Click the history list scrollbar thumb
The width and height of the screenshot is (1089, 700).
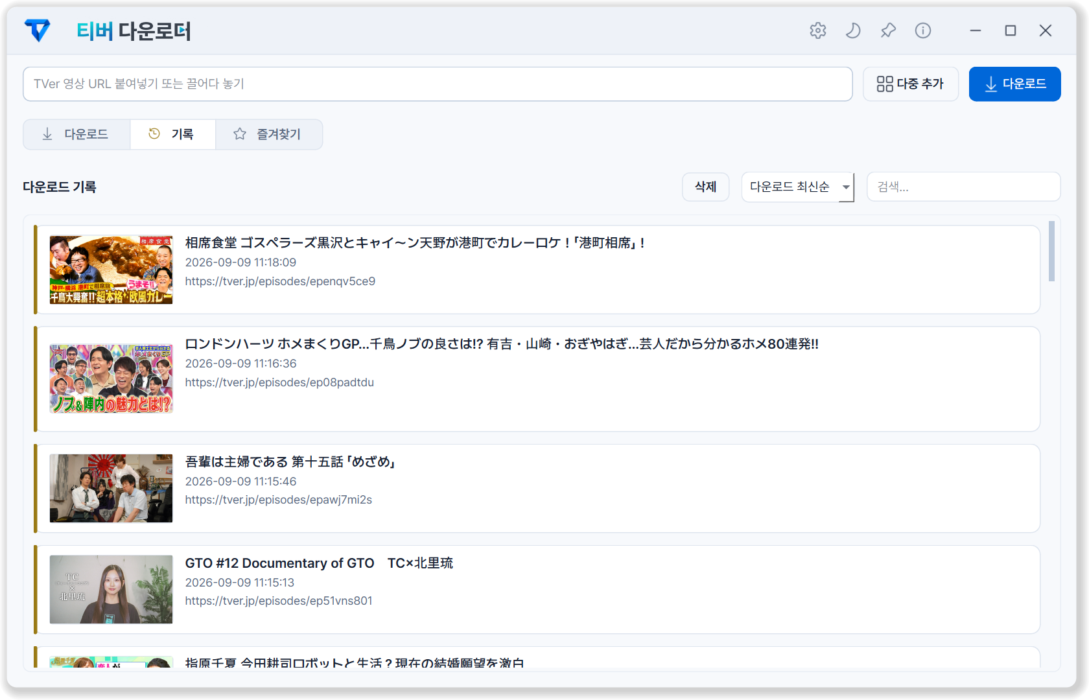1051,251
